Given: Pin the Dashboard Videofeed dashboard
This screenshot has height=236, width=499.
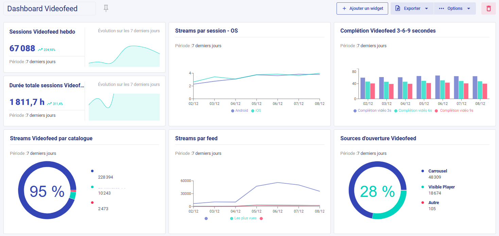Looking at the screenshot, I should pyautogui.click(x=106, y=8).
